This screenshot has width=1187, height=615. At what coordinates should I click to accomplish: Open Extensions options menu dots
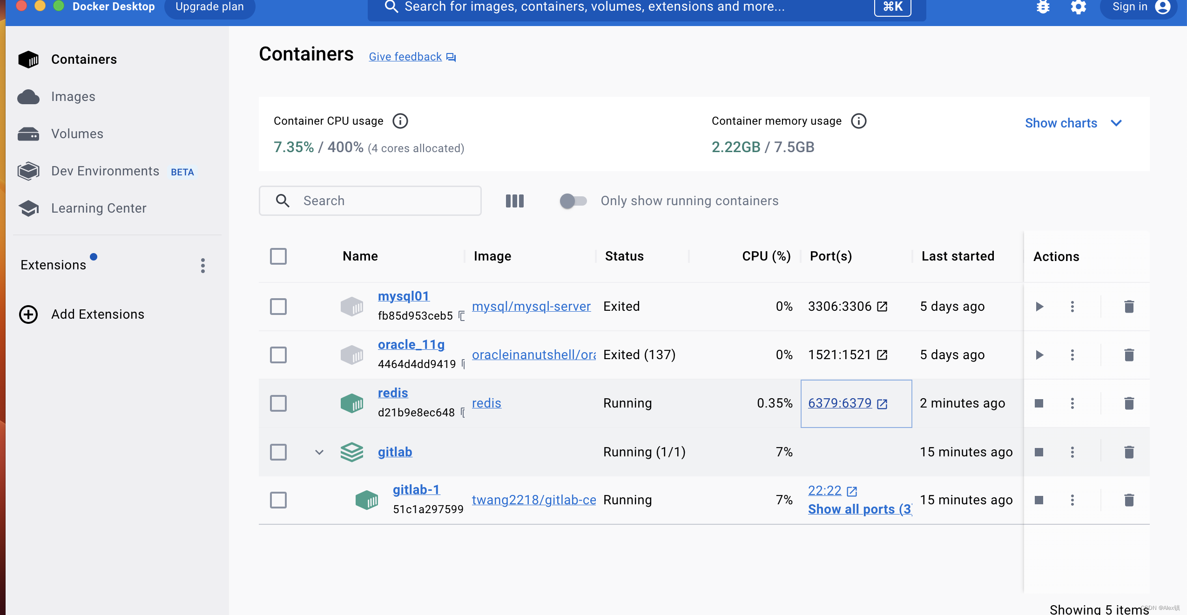tap(203, 266)
